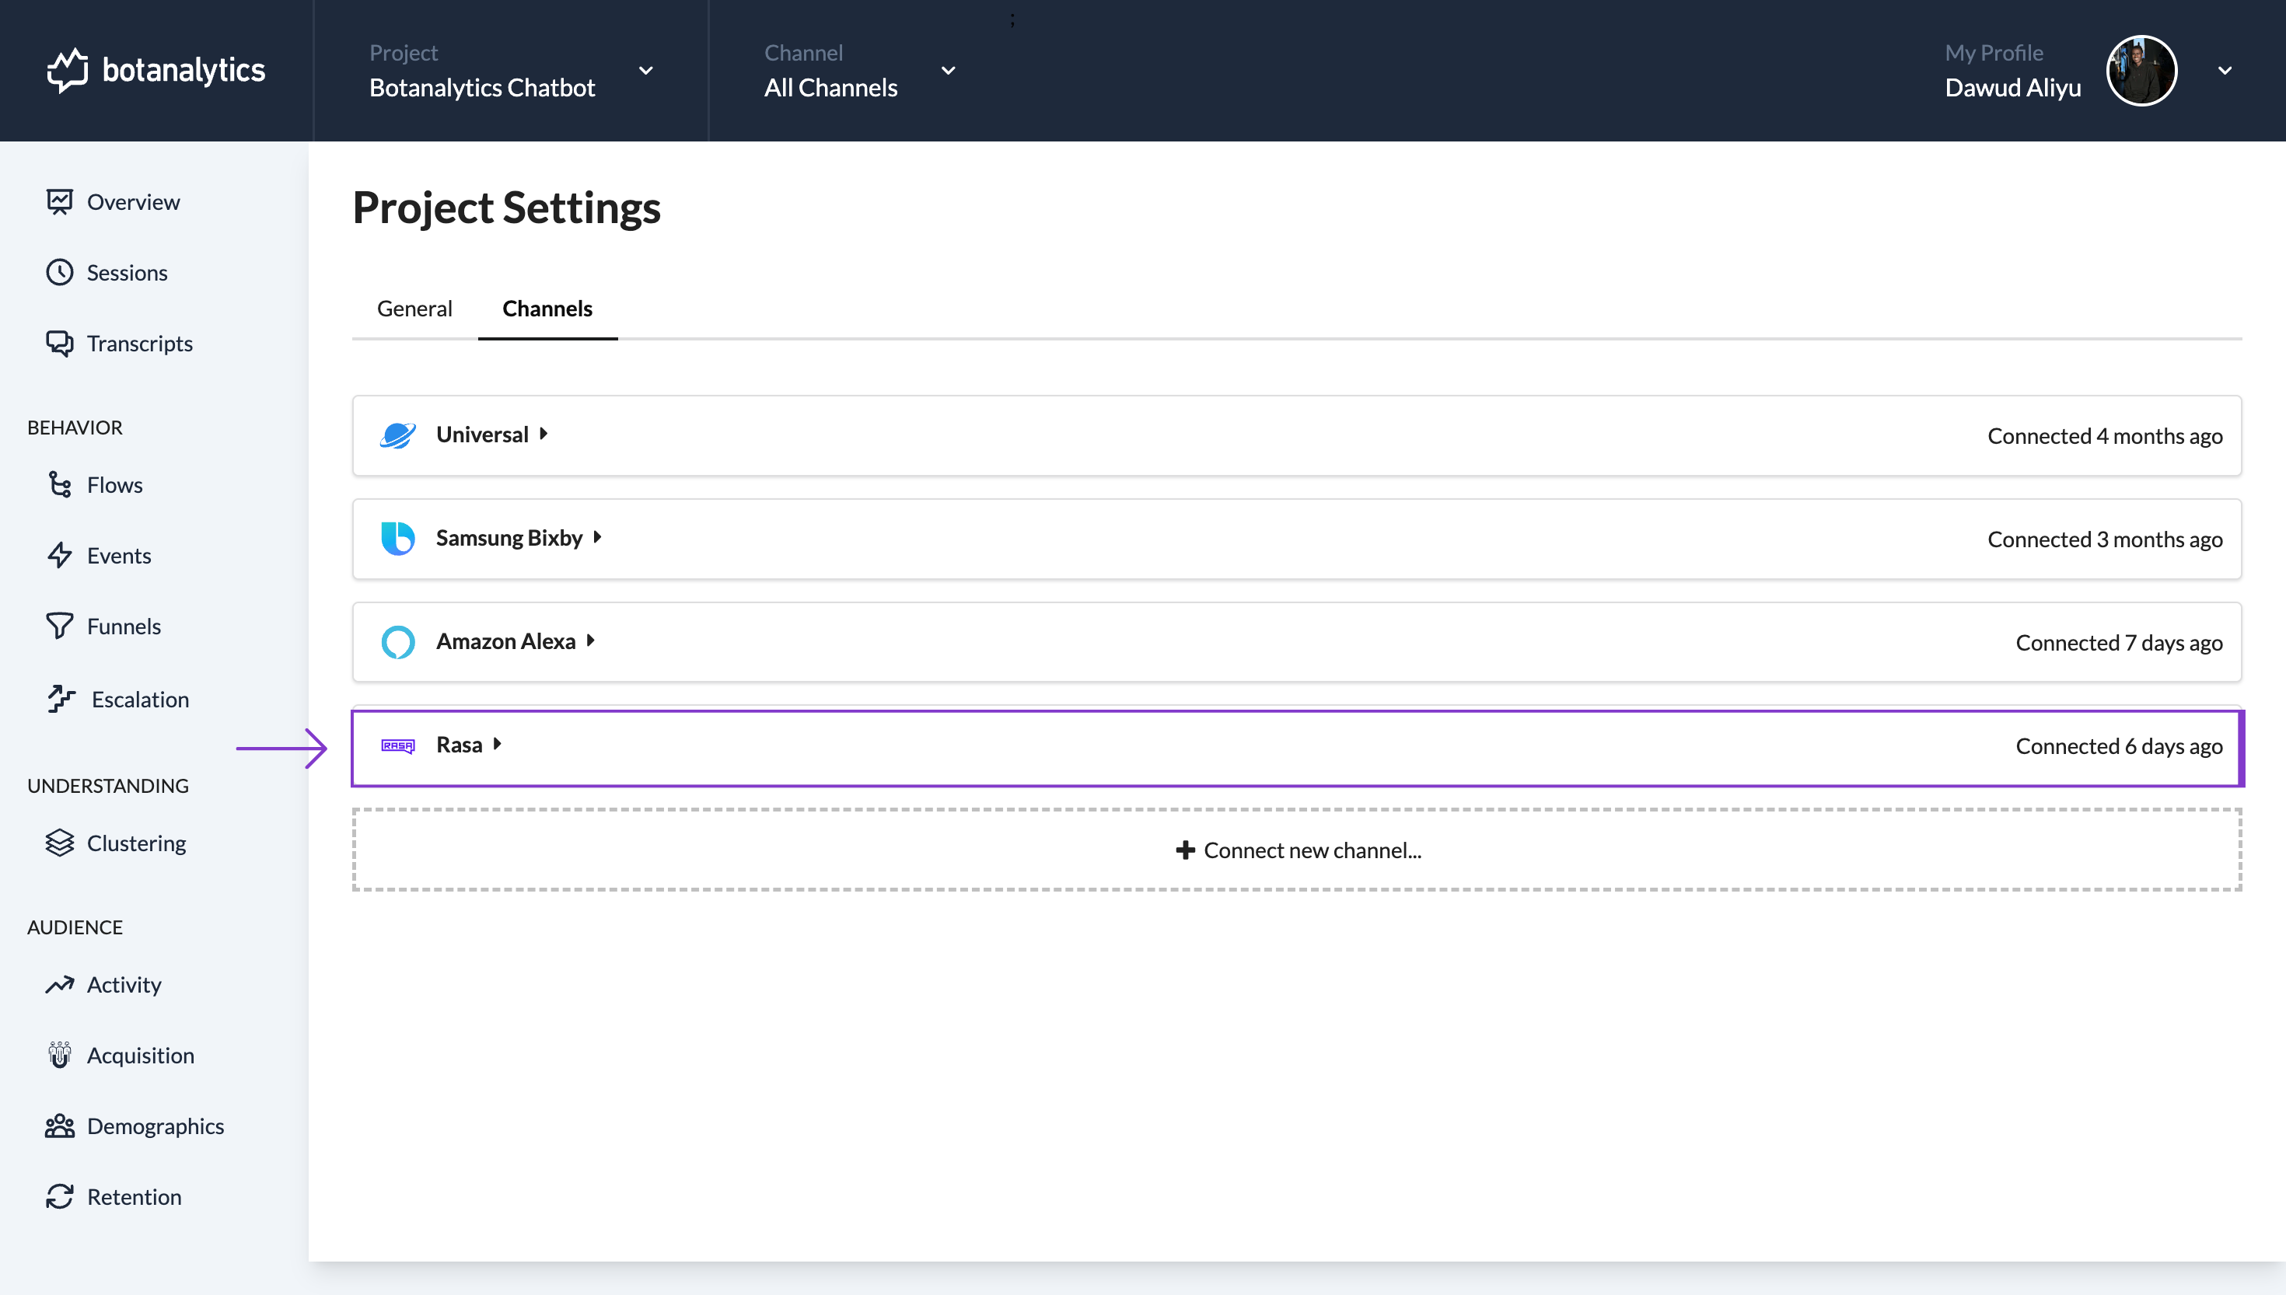Click the botanalytics brand name
2286x1295 pixels.
184,69
